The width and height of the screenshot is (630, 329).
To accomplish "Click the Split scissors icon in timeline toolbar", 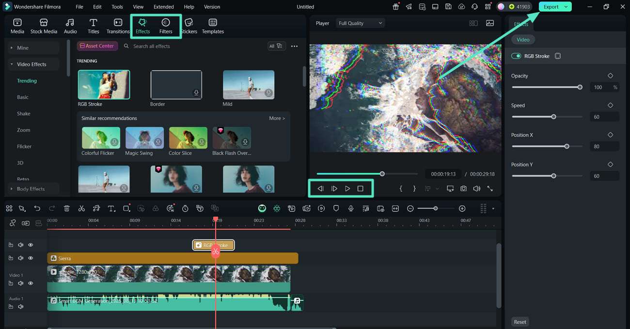I will (81, 209).
